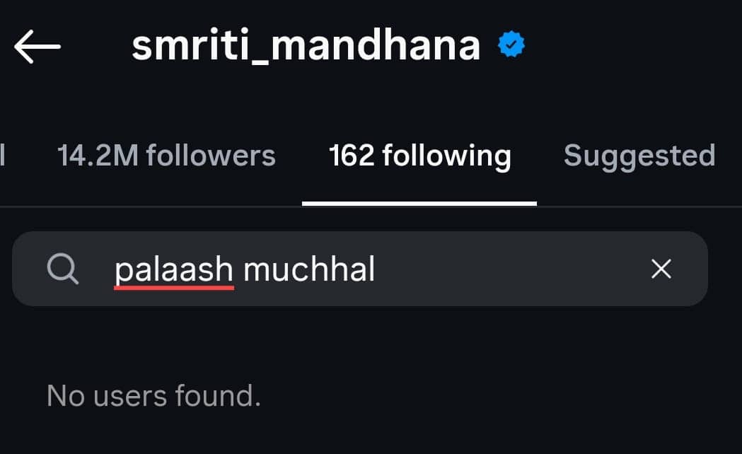Open the Suggested tab

click(x=639, y=156)
